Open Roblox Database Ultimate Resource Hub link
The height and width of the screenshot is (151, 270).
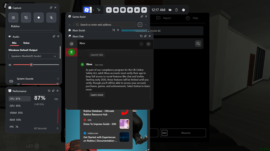[x=99, y=113]
